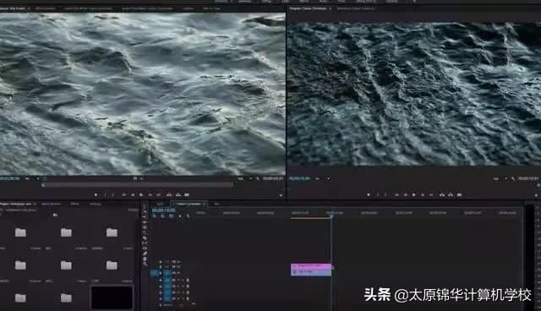Viewport: 541px width, 311px height.
Task: Toggle nest sequences button in timeline
Action: pyautogui.click(x=154, y=216)
